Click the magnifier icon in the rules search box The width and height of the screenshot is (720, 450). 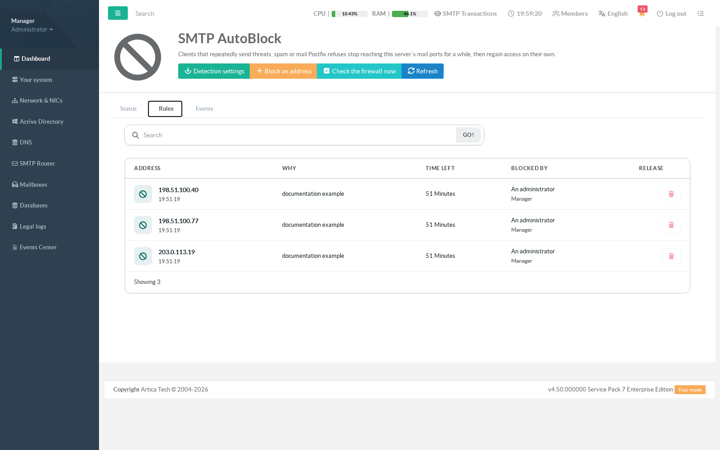click(135, 135)
